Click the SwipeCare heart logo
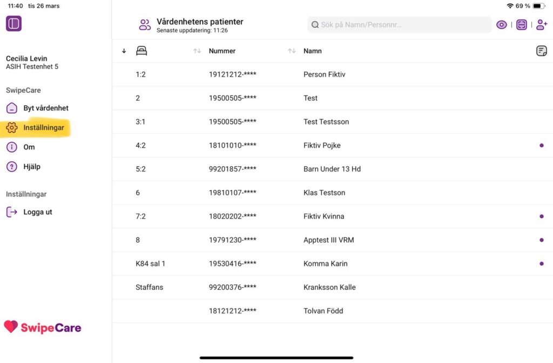 11,326
